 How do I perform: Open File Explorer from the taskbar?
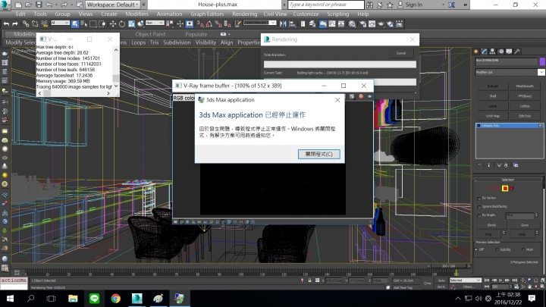tap(73, 299)
